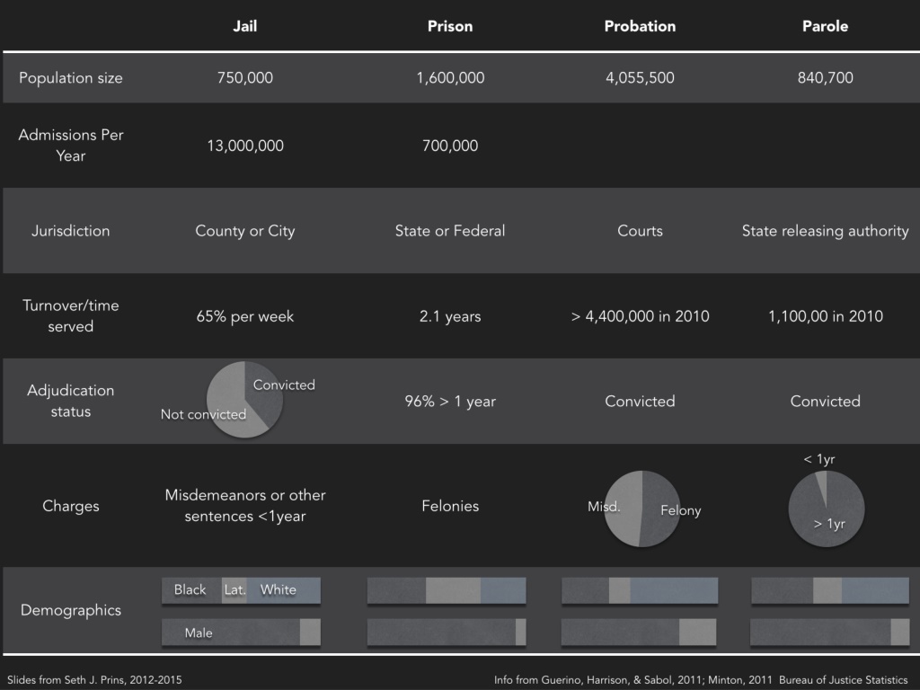Click the Slides from Seth J. Prins footer
The image size is (920, 690).
tap(94, 679)
